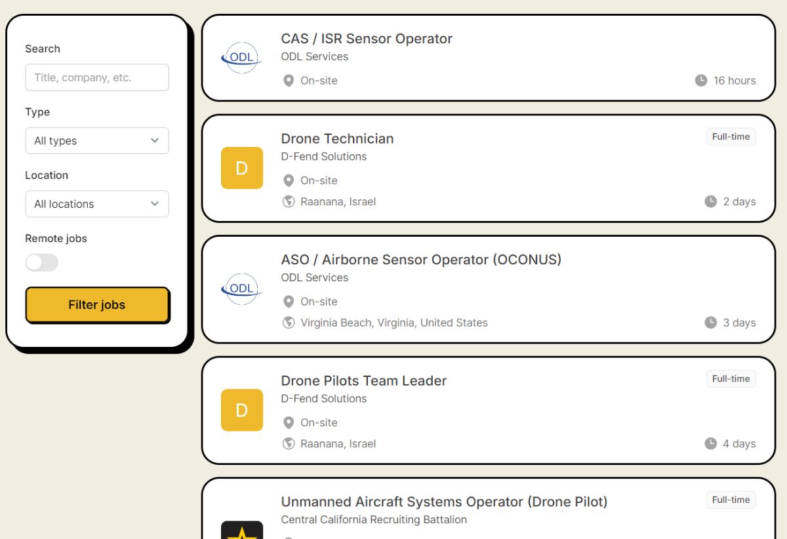Open Unmanned Aircraft Systems Operator (Drone Pilot) listing

tap(444, 502)
